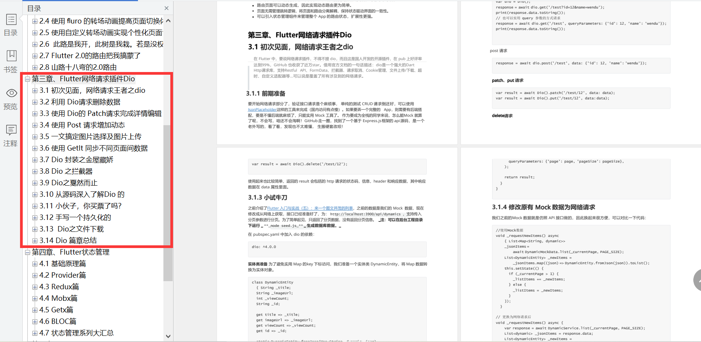This screenshot has width=701, height=342.
Task: Jump to 3.7 Dio 封装之金屋藏娇
Action: tap(76, 160)
